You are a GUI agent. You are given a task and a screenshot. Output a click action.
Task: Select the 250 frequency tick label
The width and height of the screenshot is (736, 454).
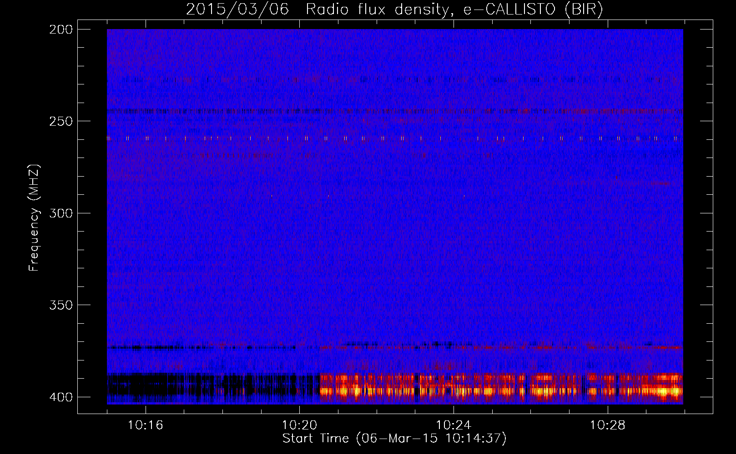tap(61, 121)
